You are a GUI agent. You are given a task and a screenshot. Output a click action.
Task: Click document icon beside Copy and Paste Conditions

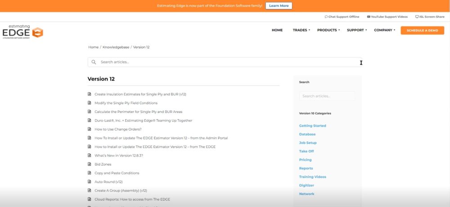(89, 173)
